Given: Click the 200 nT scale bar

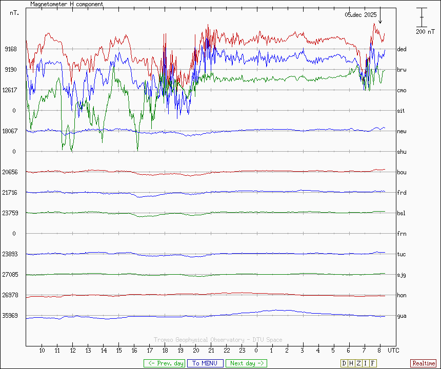Looking at the screenshot, I should pos(422,17).
